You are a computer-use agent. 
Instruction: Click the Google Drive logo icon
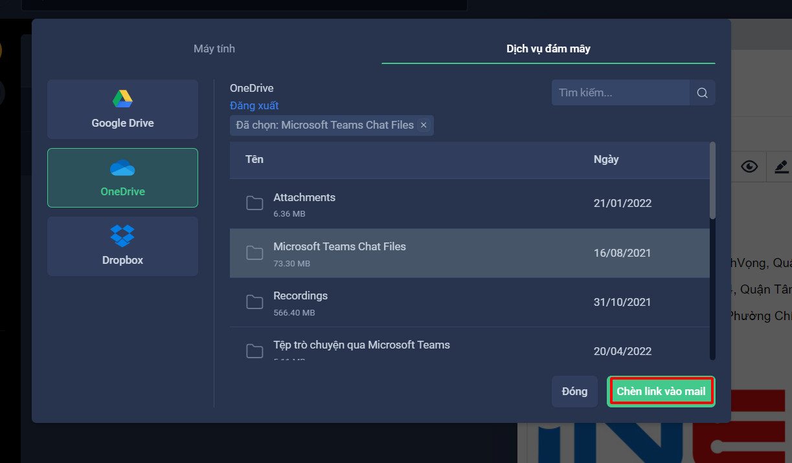point(122,98)
